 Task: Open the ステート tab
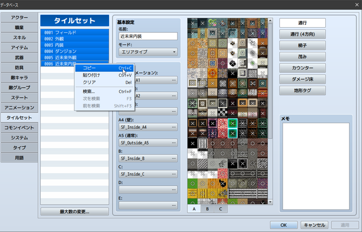19,98
